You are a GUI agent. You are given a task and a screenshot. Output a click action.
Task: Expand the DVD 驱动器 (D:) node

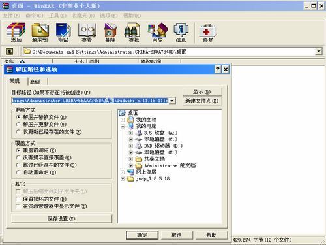click(130, 146)
